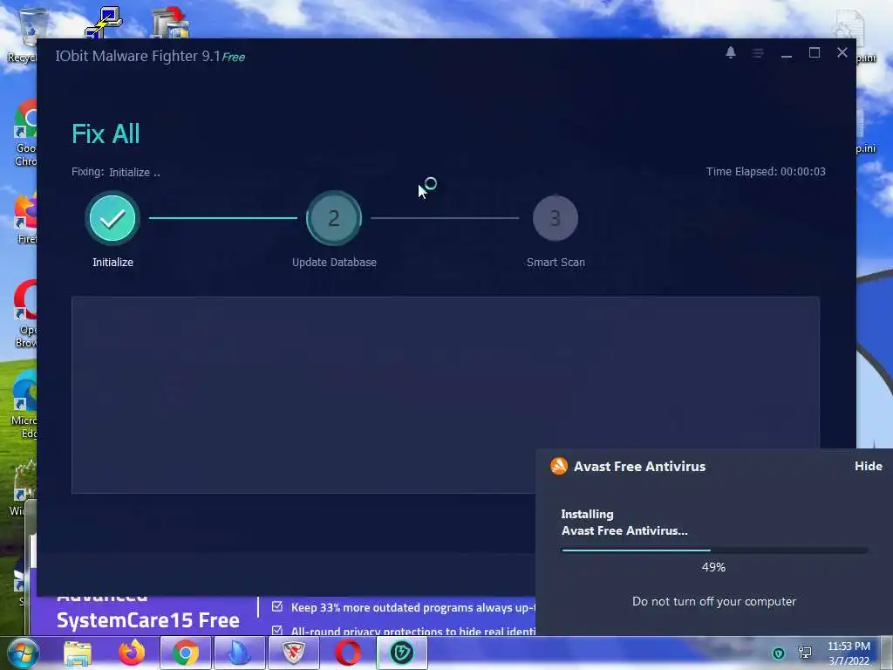893x670 pixels.
Task: Click the Fix All heading
Action: point(106,133)
